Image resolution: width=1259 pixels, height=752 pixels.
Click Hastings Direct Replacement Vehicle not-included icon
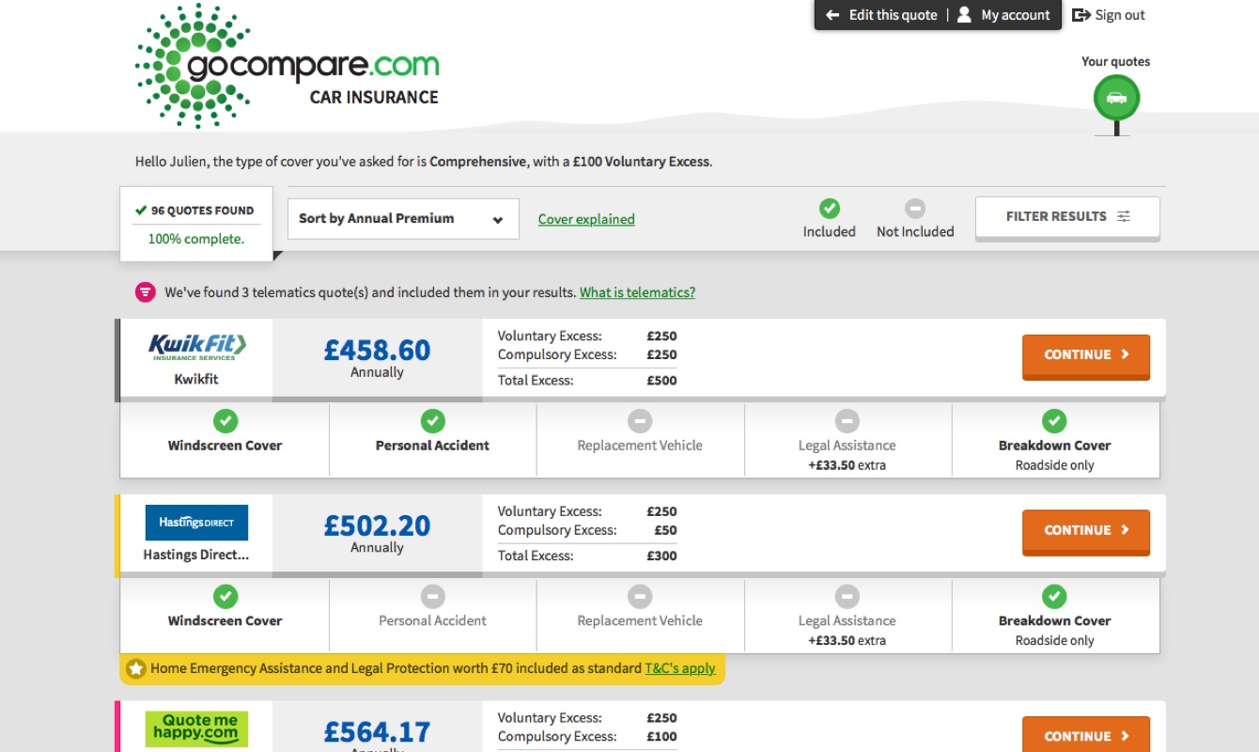point(640,596)
